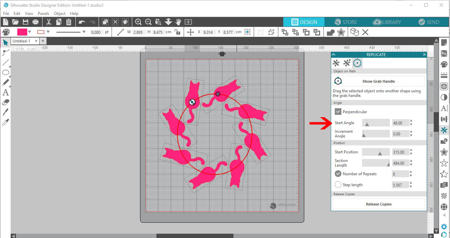This screenshot has height=238, width=450.
Task: Close the Replicate panel
Action: tap(424, 54)
